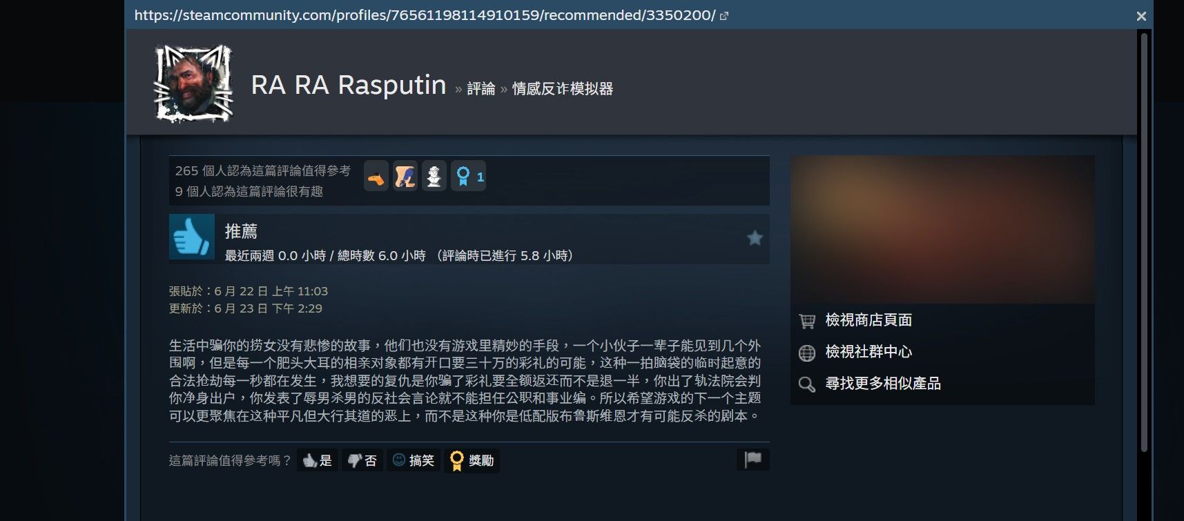The image size is (1184, 521).
Task: Select the playtime line 總時數 6.0 小時
Action: 382,256
